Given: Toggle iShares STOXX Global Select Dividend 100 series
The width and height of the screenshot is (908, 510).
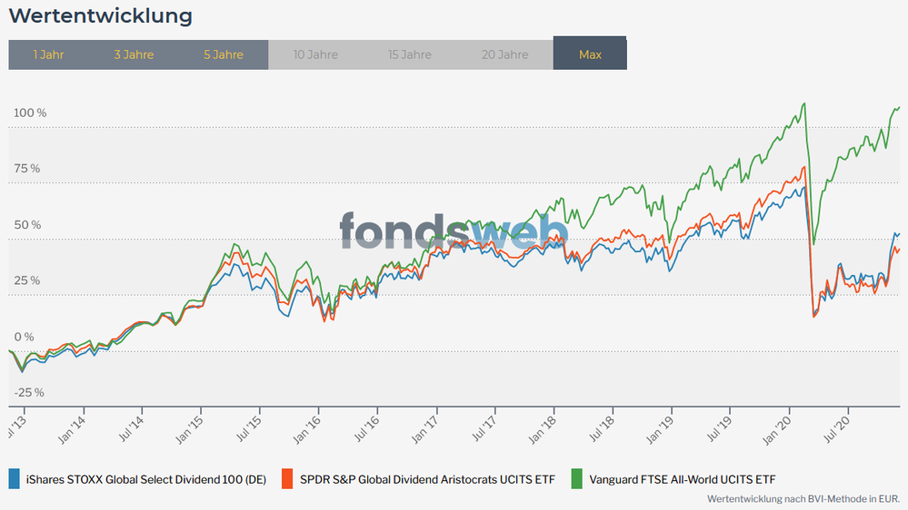Looking at the screenshot, I should 146,479.
